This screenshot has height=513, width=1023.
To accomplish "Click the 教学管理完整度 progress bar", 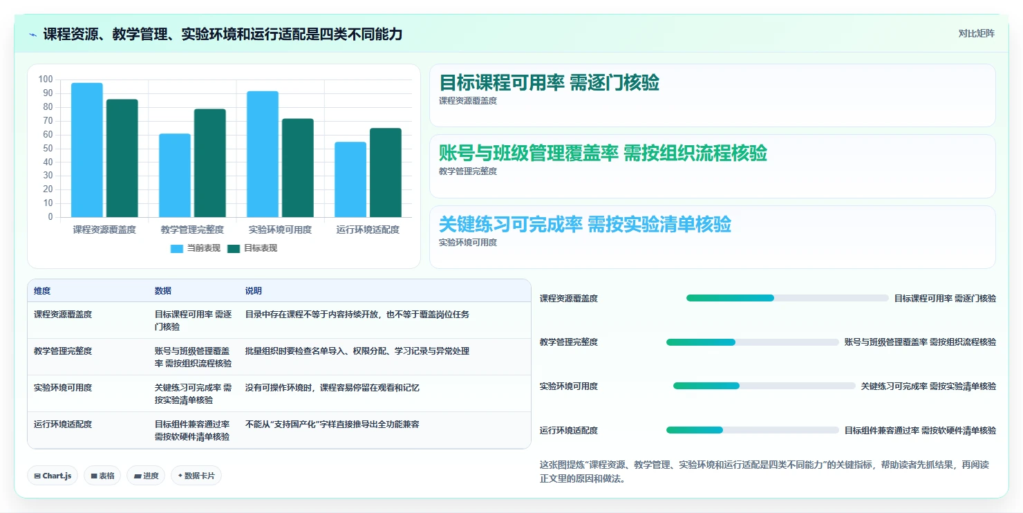I will click(x=753, y=342).
